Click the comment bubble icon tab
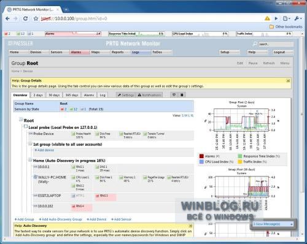307x244 pixels. 174,95
